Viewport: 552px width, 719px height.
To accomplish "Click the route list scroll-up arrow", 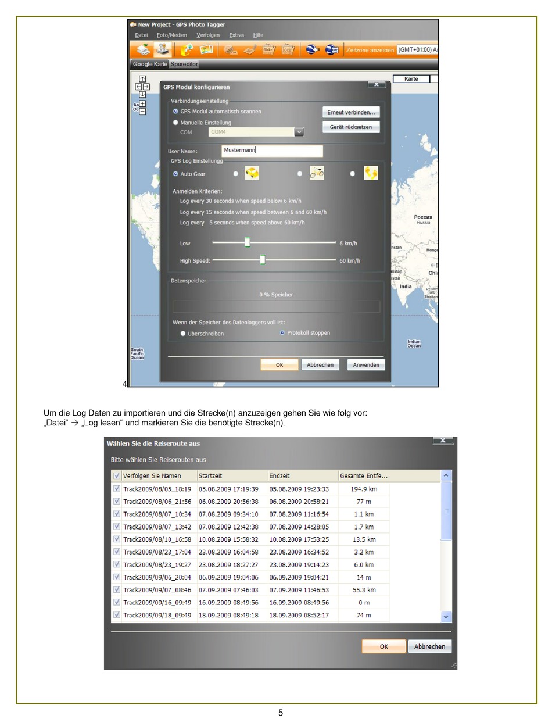I will click(x=446, y=475).
